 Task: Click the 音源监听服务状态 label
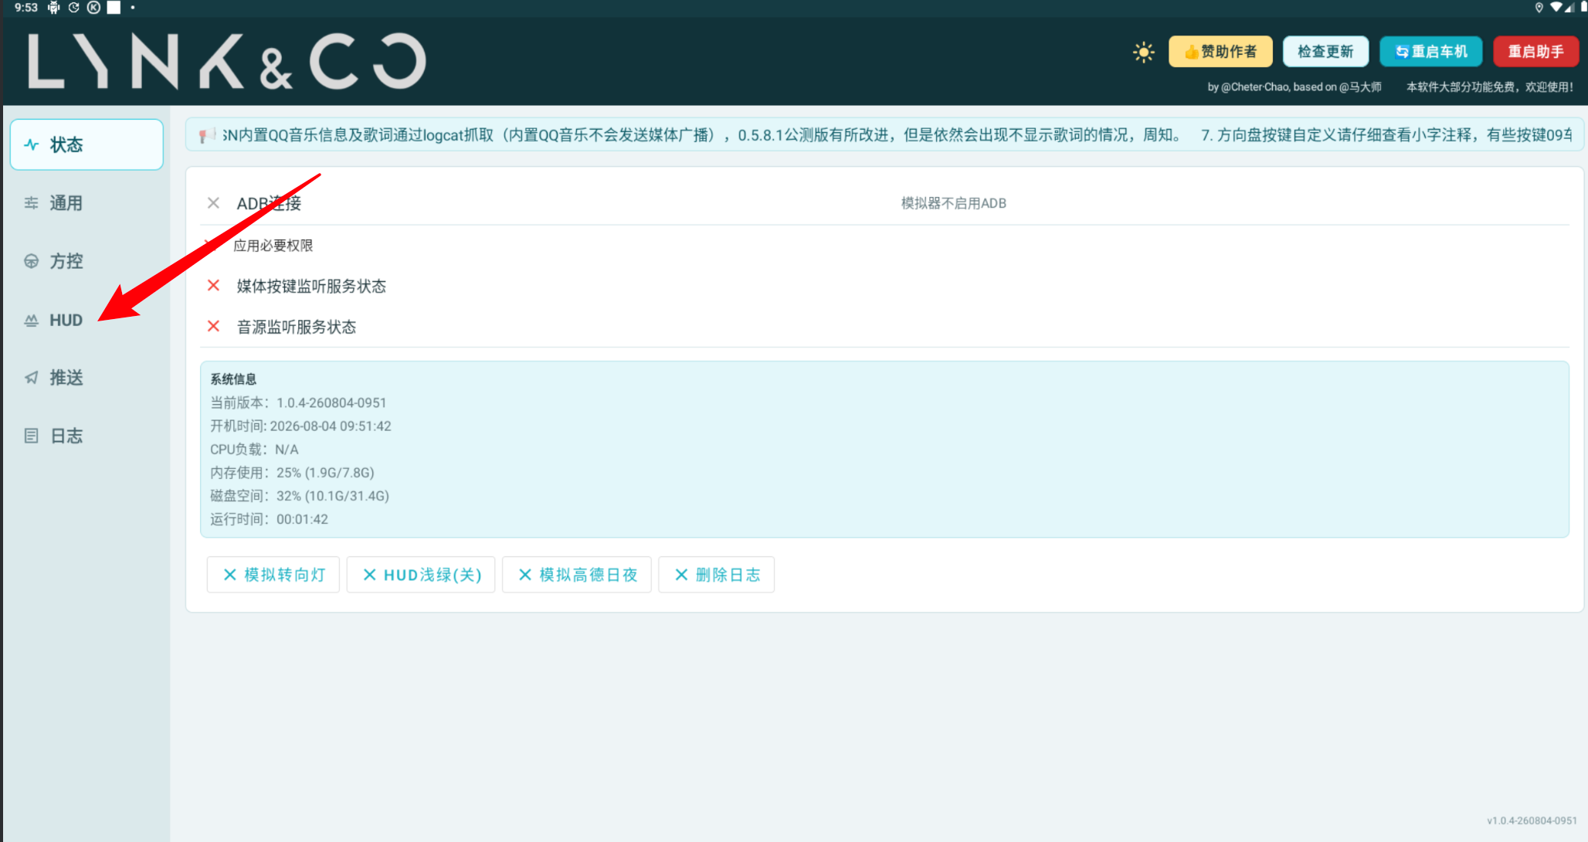click(297, 327)
